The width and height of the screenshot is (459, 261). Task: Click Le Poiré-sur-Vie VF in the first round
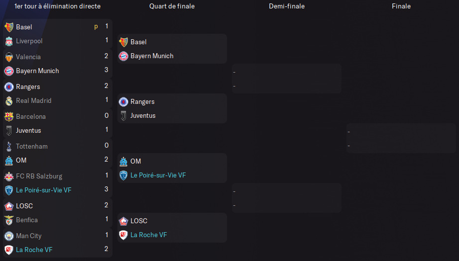[x=44, y=190]
